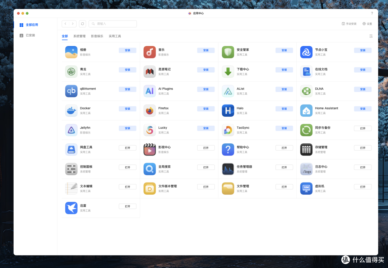Screen dimensions: 388x268
Task: Click the 青龙 app icon
Action: (x=71, y=71)
